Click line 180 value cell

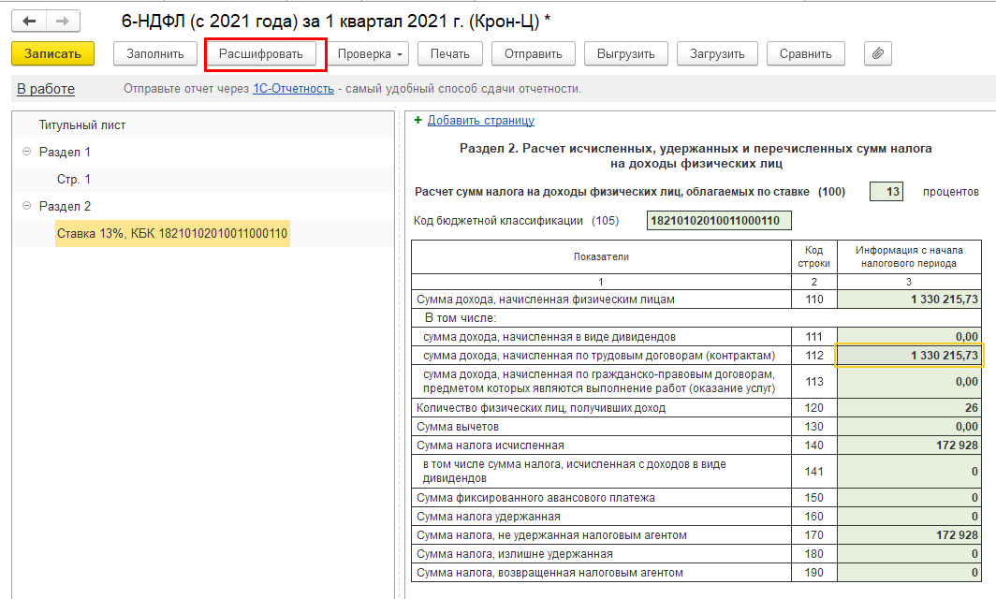909,554
